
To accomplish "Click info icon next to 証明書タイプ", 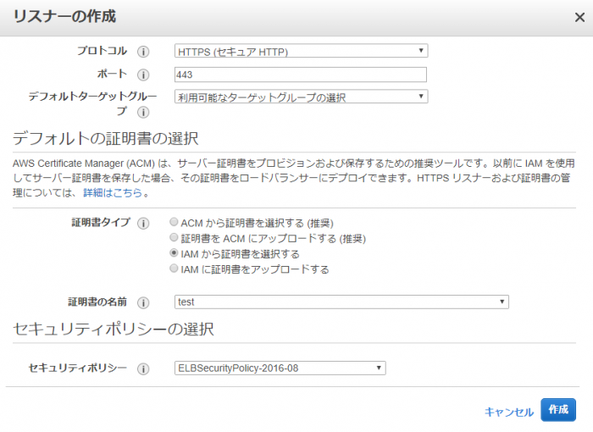I will click(x=143, y=223).
